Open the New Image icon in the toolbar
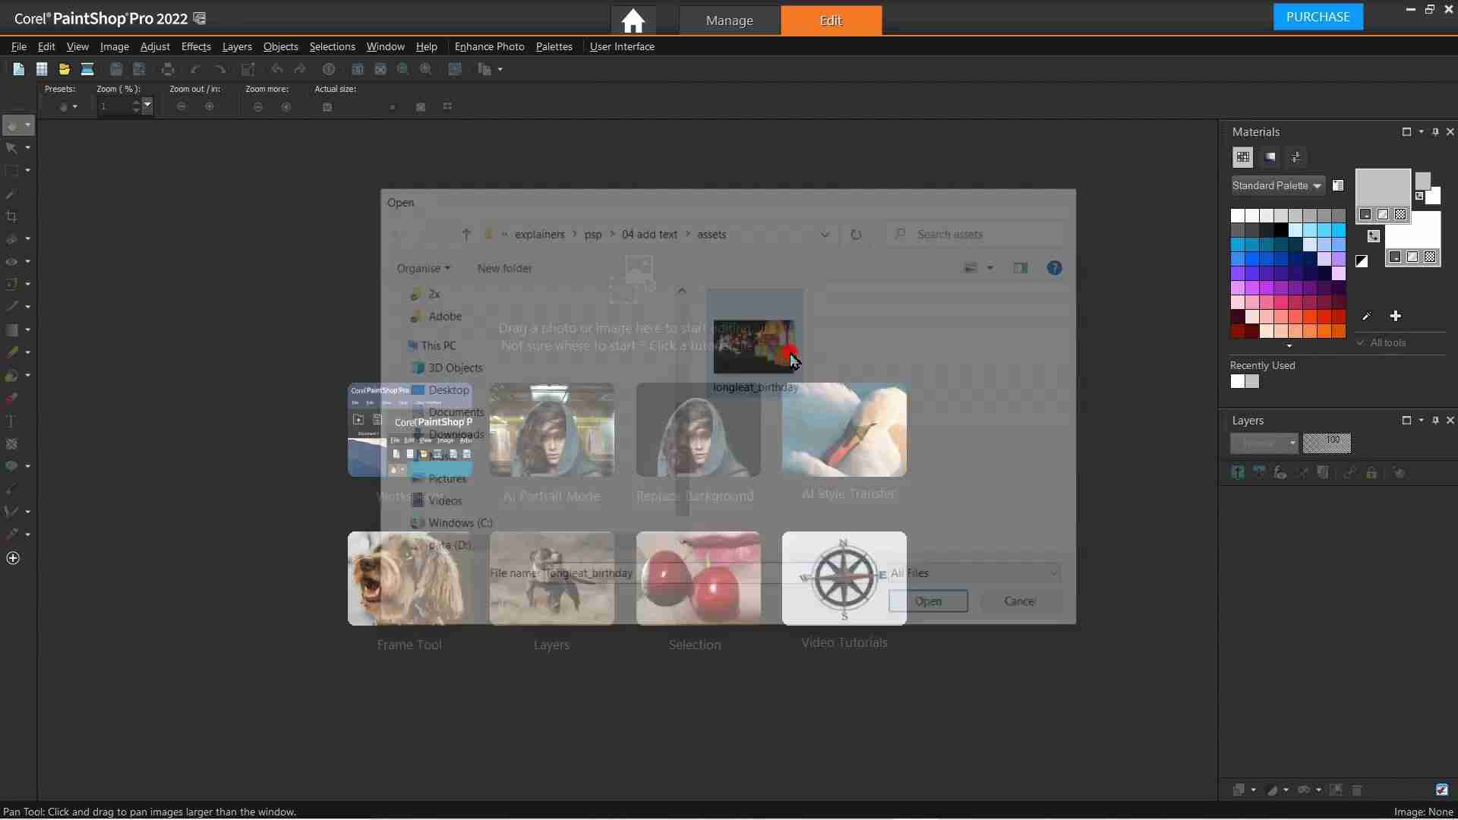This screenshot has height=820, width=1458. [18, 69]
